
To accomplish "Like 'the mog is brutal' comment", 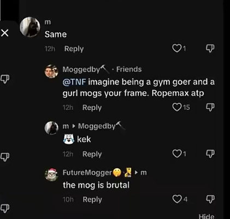I will pyautogui.click(x=176, y=199).
